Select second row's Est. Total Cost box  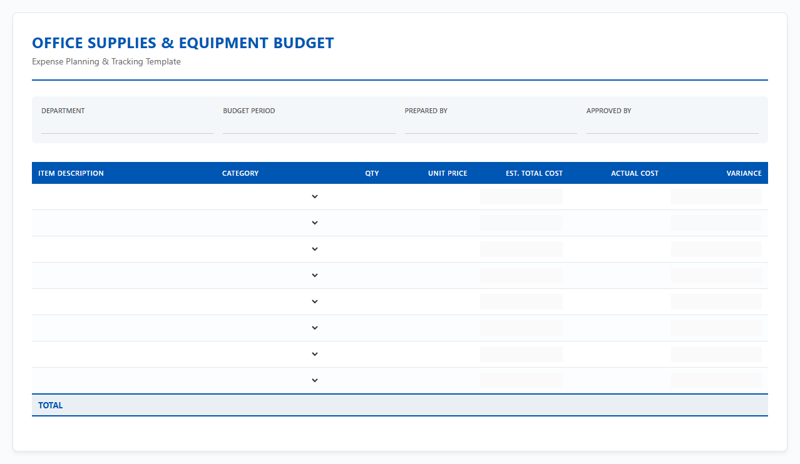[521, 223]
